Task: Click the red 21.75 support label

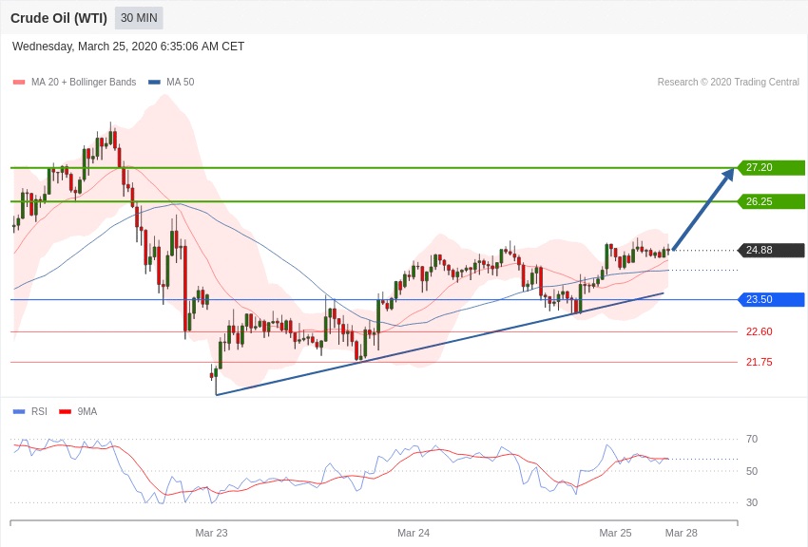Action: 759,362
